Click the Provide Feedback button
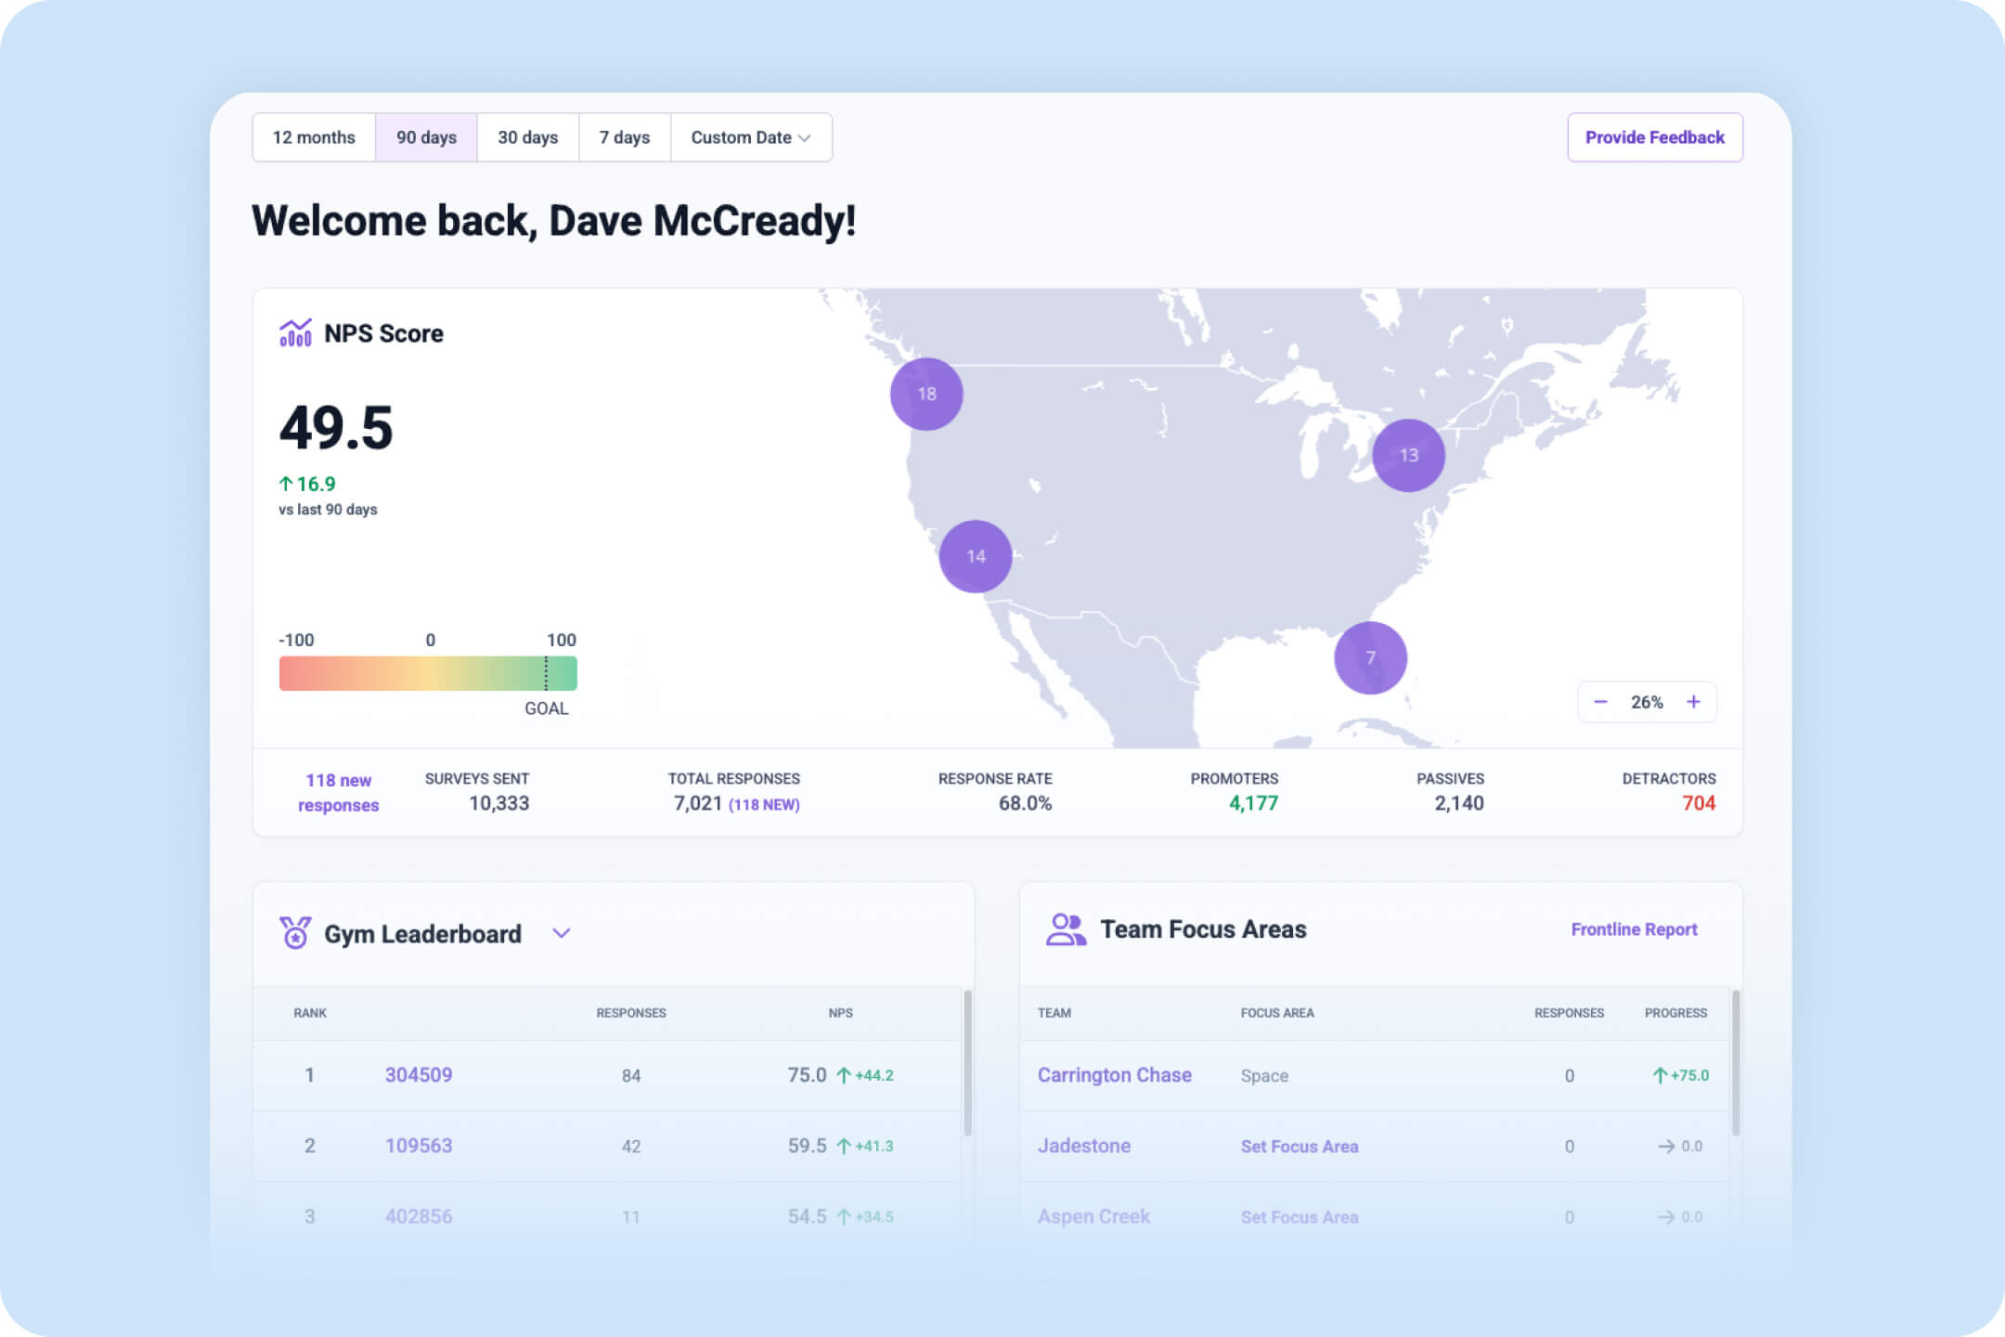The width and height of the screenshot is (2005, 1337). pyautogui.click(x=1654, y=137)
